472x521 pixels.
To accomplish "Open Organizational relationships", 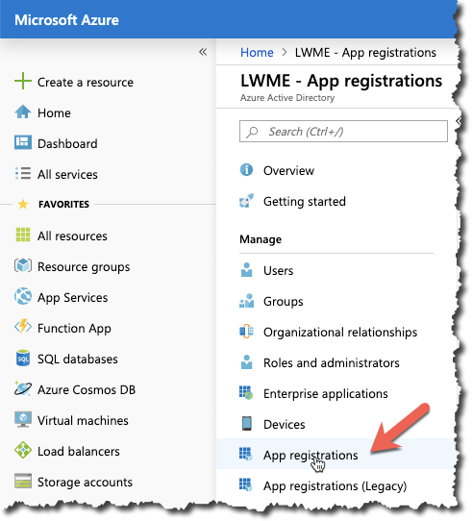I will [x=335, y=332].
